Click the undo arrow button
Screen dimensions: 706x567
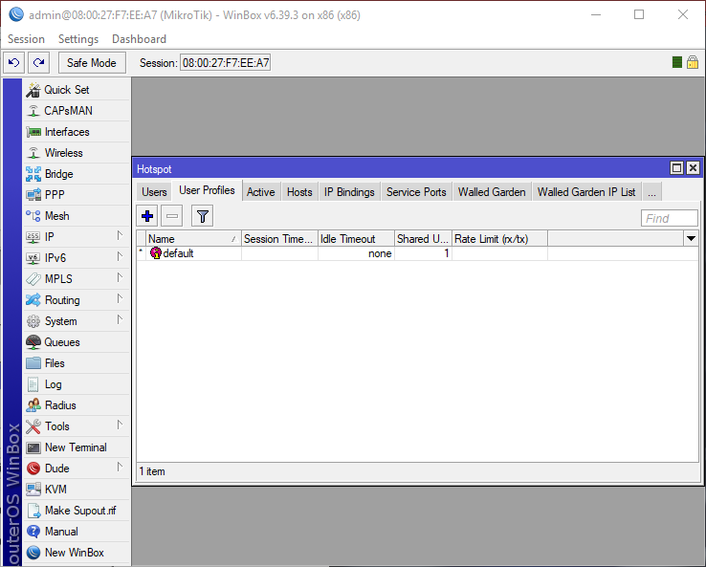[x=14, y=62]
